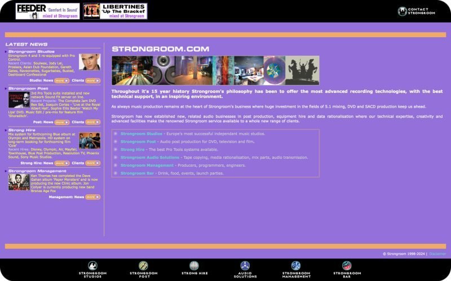This screenshot has height=281, width=451.
Task: Click the Disclaimer link in the footer
Action: pyautogui.click(x=437, y=254)
